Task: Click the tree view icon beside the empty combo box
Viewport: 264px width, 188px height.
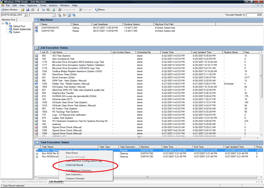Action: pos(59,15)
